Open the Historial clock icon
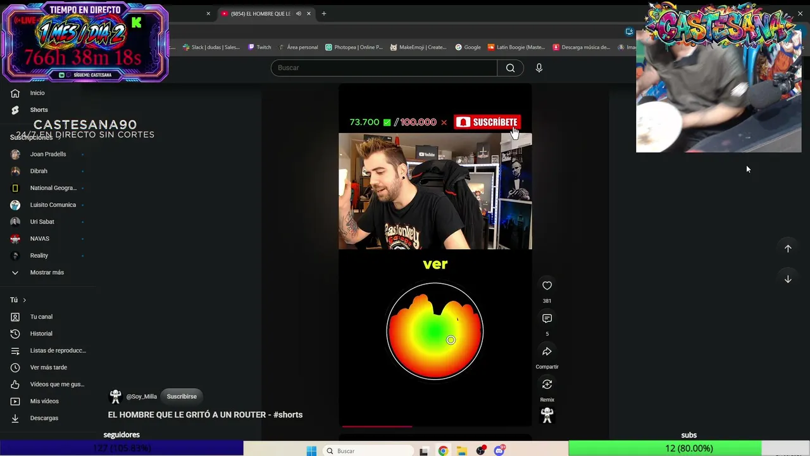Viewport: 810px width, 456px height. click(x=15, y=334)
